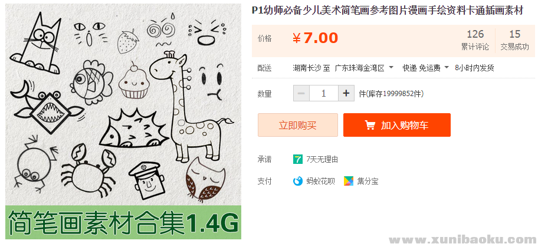This screenshot has width=538, height=247.
Task: Click the 加入购物车 add to cart button
Action: click(397, 125)
